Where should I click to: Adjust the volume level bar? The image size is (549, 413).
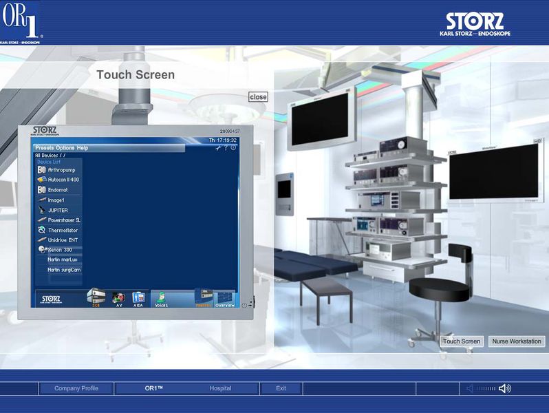click(x=486, y=388)
